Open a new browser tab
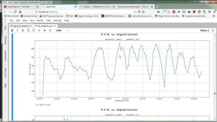217x122 pixels. pyautogui.click(x=157, y=6)
